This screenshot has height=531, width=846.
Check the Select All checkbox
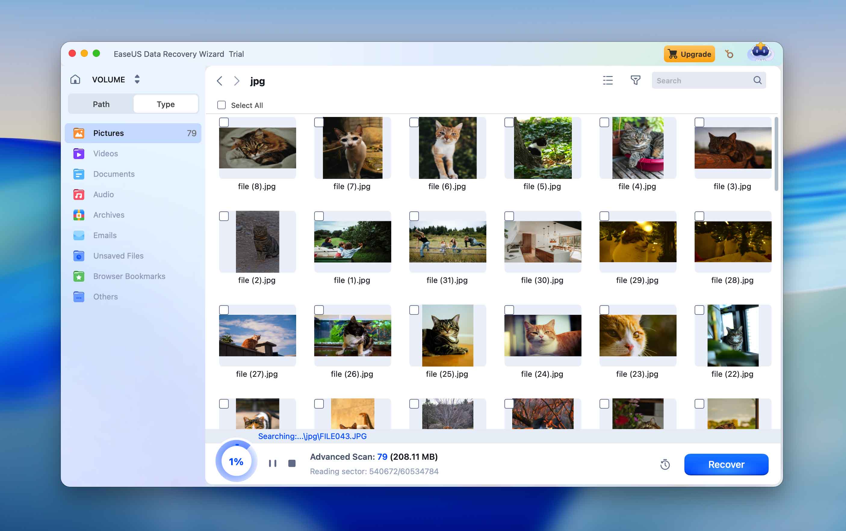[221, 105]
